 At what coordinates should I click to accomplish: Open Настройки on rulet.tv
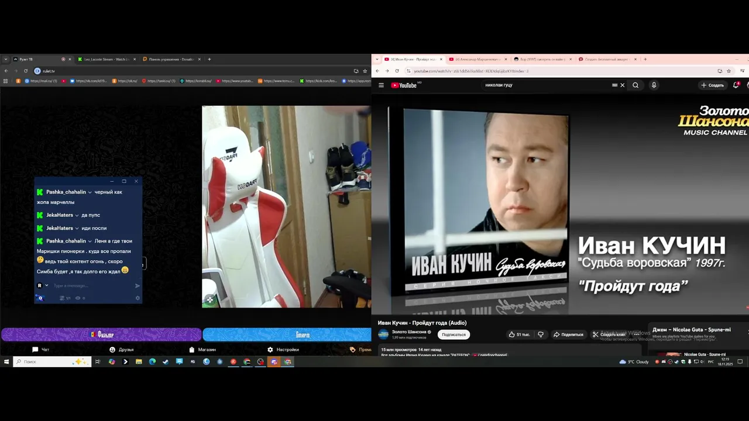pos(283,350)
